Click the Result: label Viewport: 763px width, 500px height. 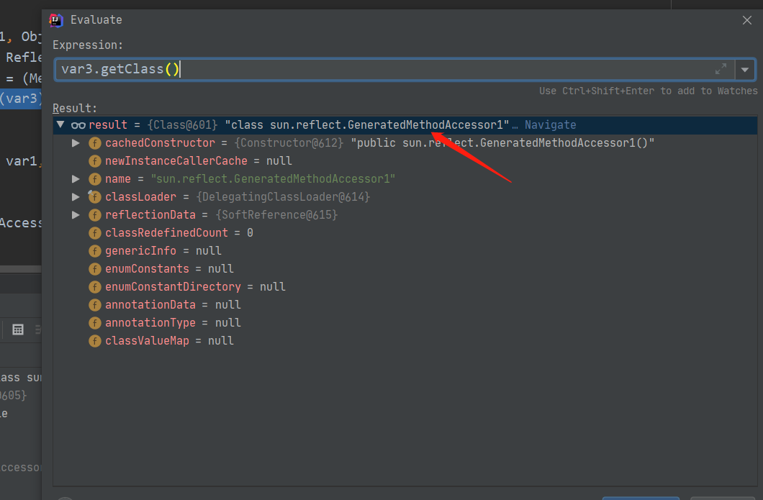pyautogui.click(x=75, y=108)
